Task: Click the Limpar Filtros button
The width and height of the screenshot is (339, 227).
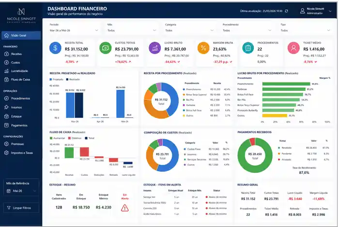Action: coord(21,208)
